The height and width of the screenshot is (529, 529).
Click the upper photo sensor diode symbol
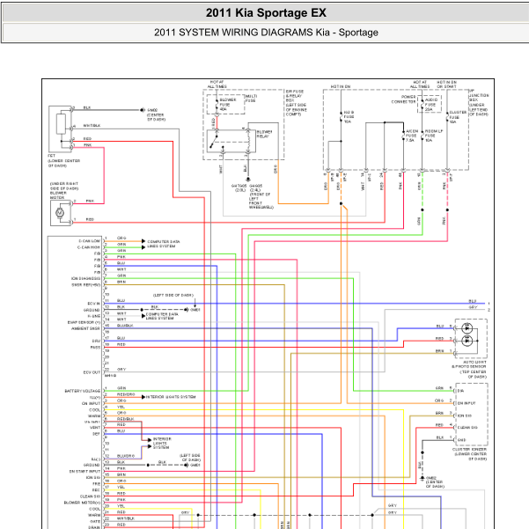tap(467, 328)
